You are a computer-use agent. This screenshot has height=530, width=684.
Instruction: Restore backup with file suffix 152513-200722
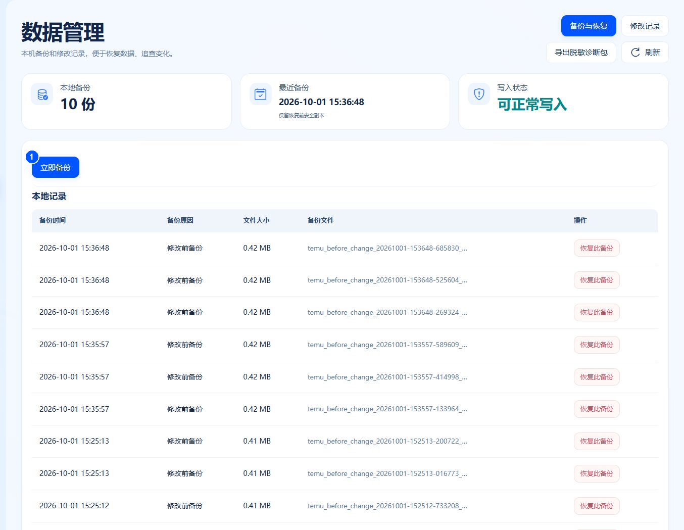pyautogui.click(x=597, y=441)
